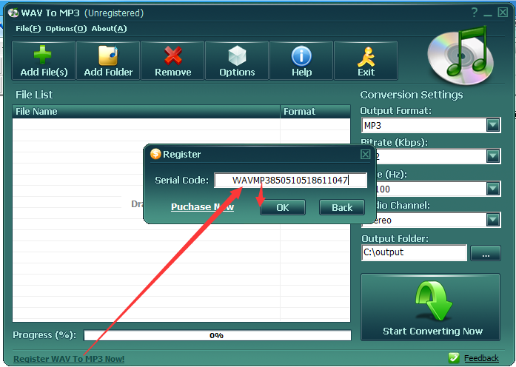The height and width of the screenshot is (367, 516).
Task: Click the Format column header
Action: (x=315, y=112)
